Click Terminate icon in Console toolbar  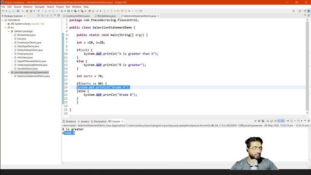pos(255,121)
